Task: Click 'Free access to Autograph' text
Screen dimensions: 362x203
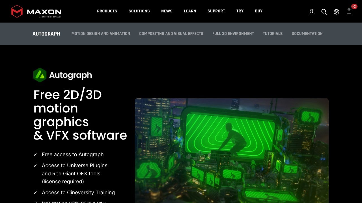Action: coord(73,155)
